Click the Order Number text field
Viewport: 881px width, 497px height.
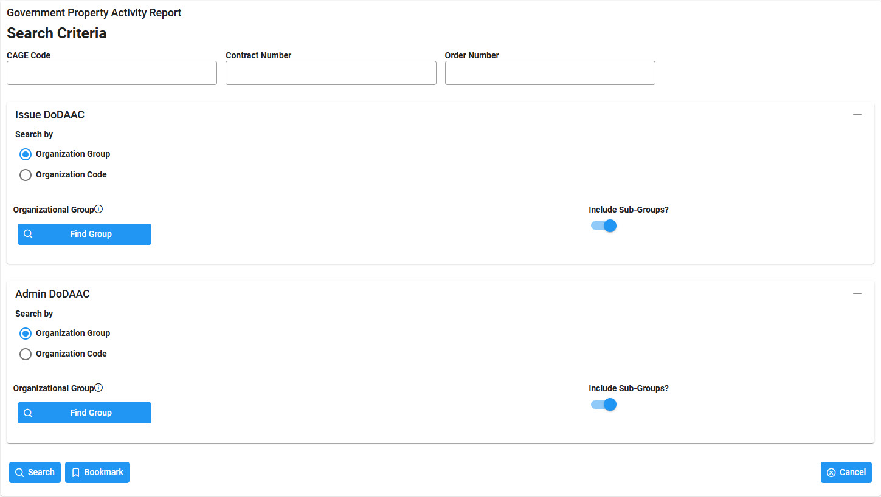click(x=550, y=73)
